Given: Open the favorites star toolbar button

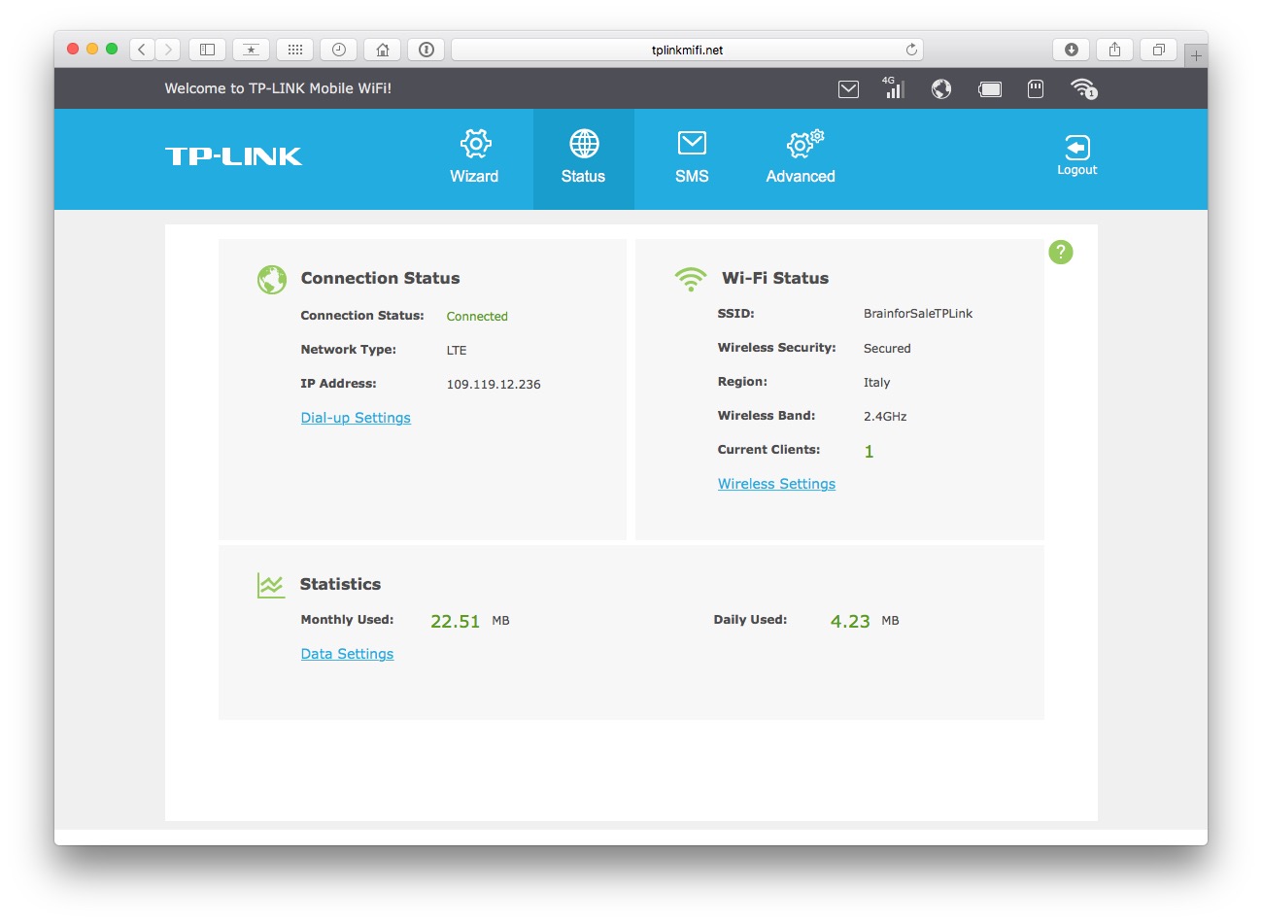Looking at the screenshot, I should pos(251,50).
